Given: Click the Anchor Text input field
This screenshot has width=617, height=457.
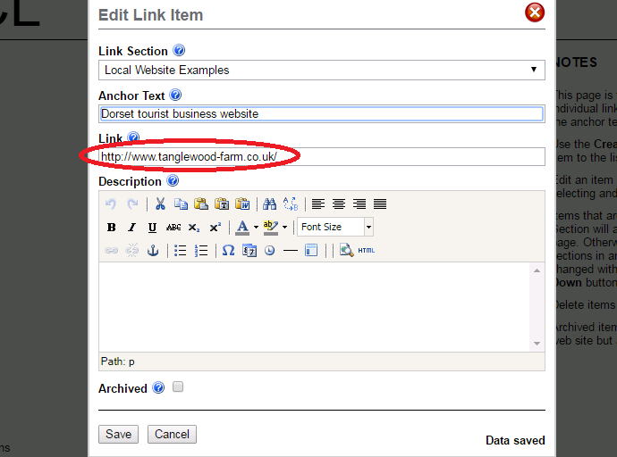Looking at the screenshot, I should (322, 114).
